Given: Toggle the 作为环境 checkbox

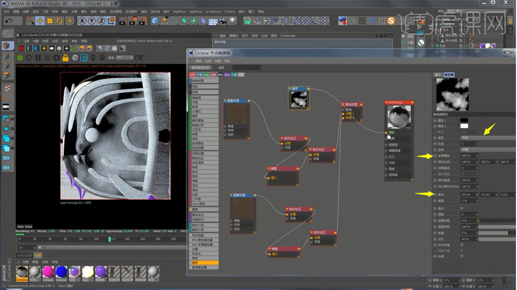Looking at the screenshot, I should tap(463, 244).
